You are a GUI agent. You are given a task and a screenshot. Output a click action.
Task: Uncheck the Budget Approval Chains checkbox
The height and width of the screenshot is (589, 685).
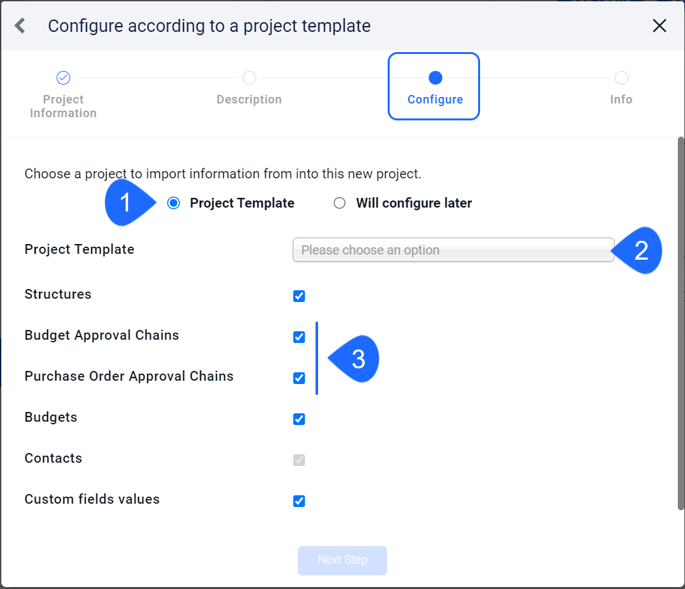299,337
